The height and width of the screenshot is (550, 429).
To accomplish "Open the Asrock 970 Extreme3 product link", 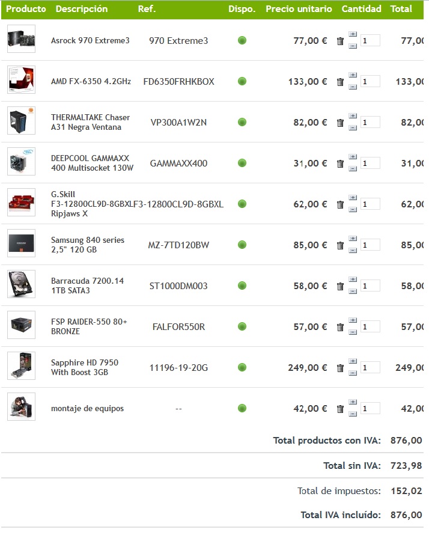I will click(x=90, y=41).
